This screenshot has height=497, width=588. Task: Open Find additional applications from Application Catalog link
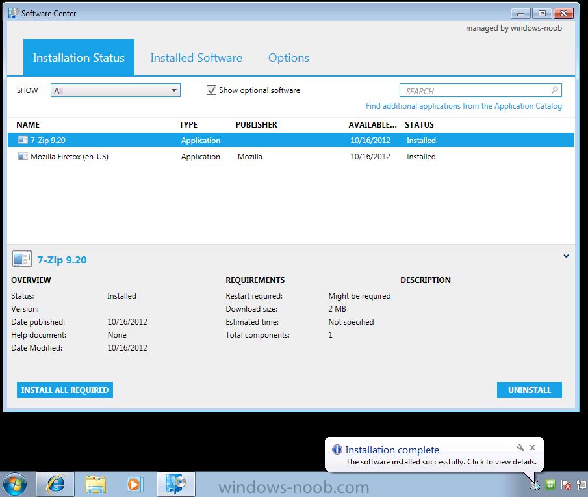pyautogui.click(x=464, y=106)
